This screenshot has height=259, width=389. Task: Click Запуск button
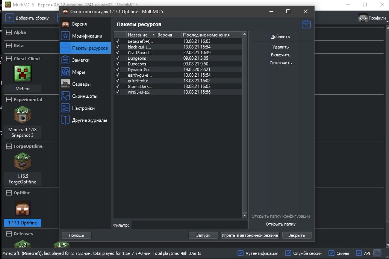pos(203,235)
